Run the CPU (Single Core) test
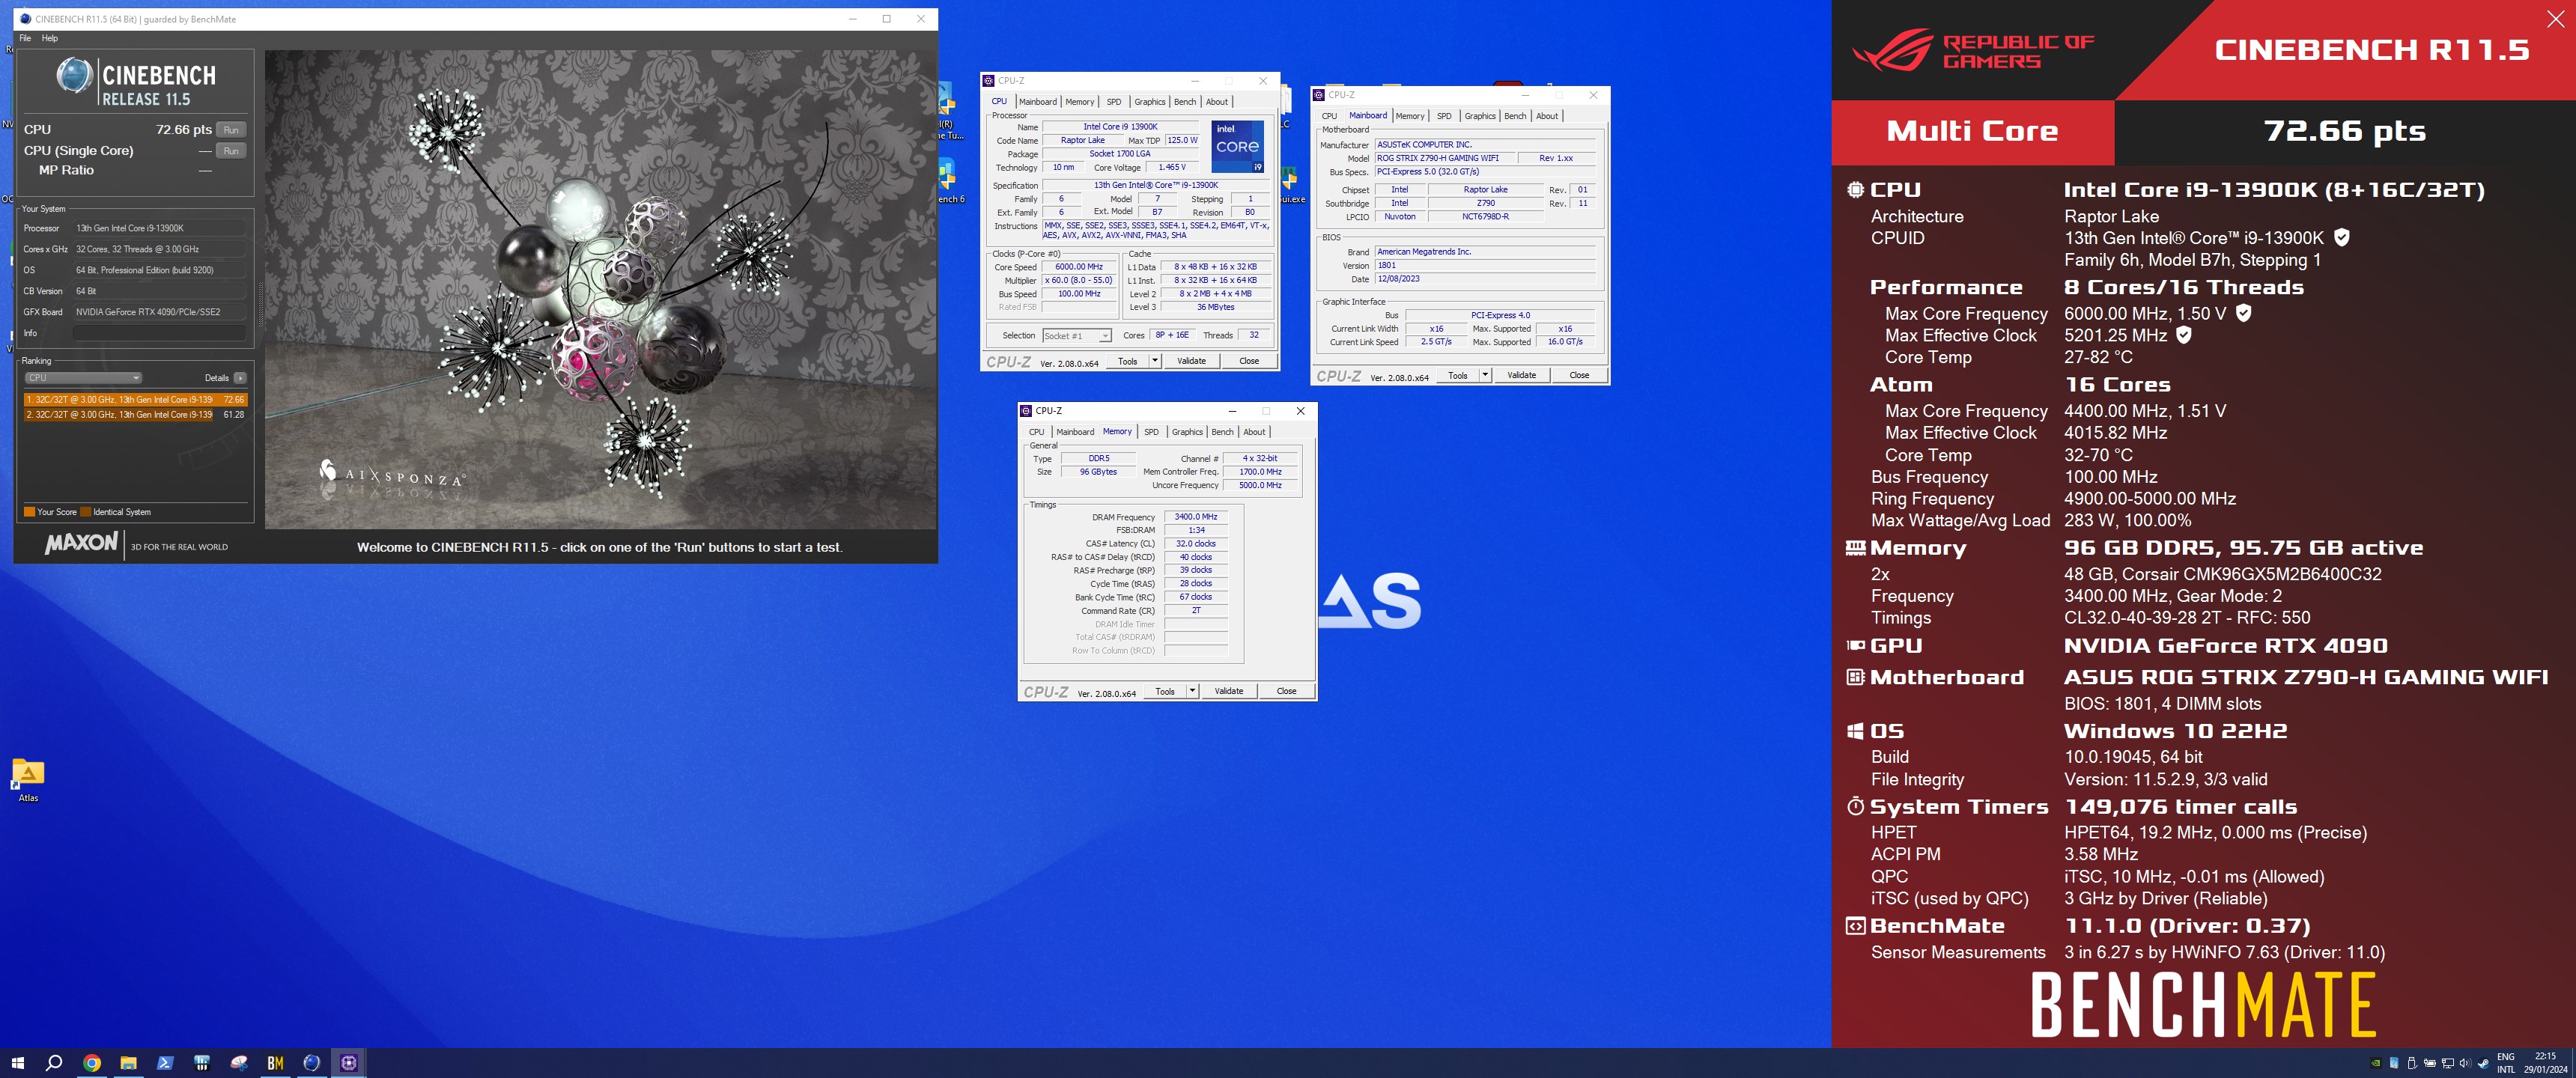This screenshot has width=2576, height=1078. pyautogui.click(x=231, y=151)
